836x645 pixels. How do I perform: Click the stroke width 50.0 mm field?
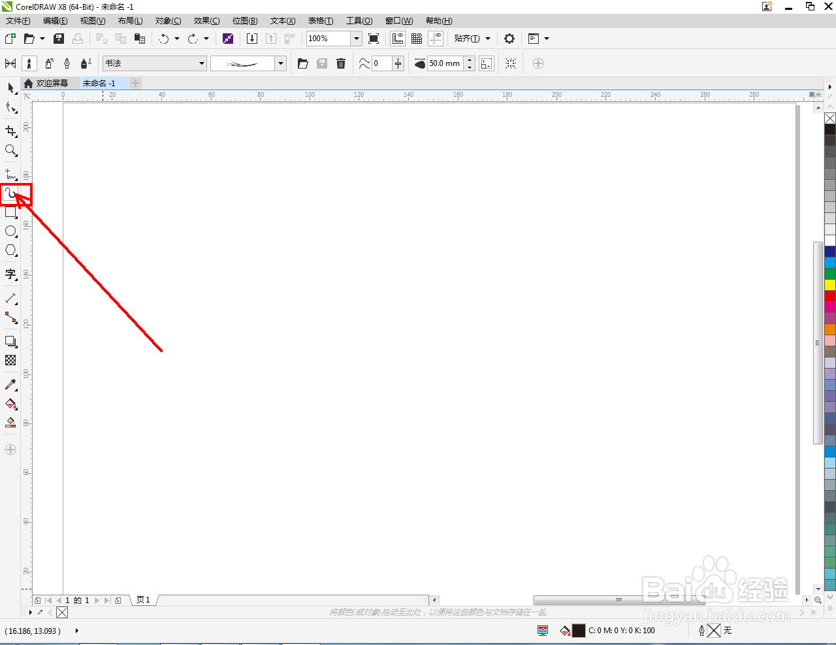click(445, 63)
